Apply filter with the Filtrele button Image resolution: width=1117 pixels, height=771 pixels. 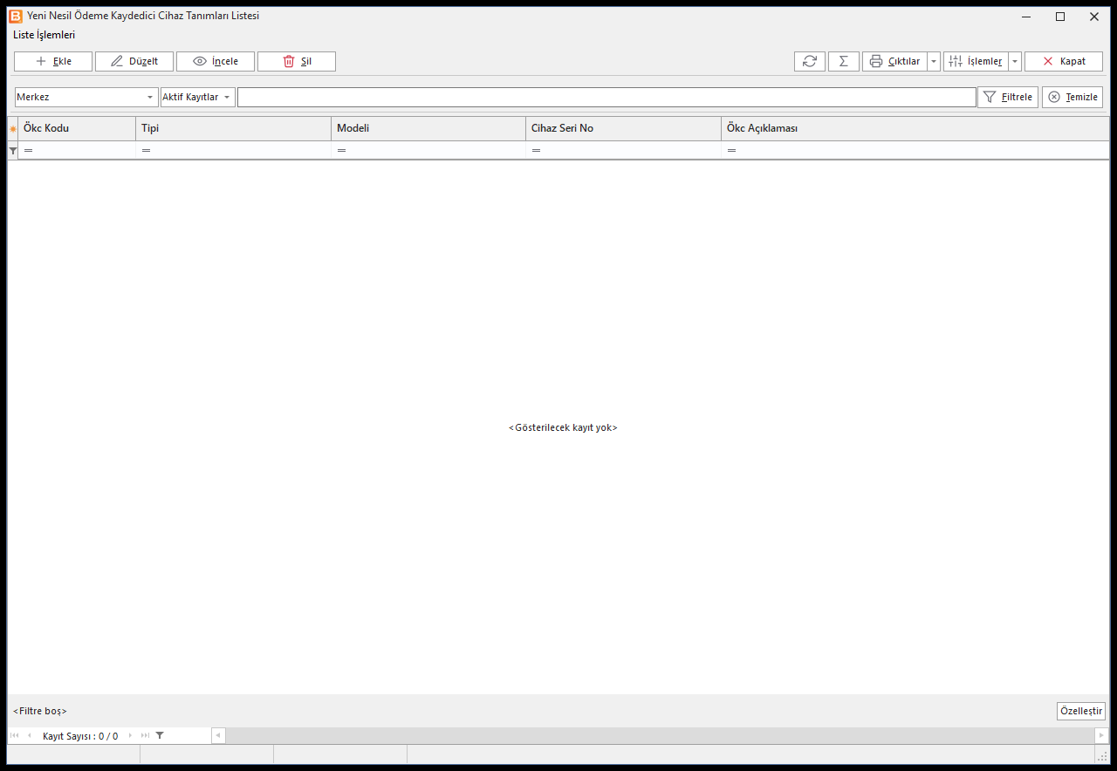point(1008,97)
